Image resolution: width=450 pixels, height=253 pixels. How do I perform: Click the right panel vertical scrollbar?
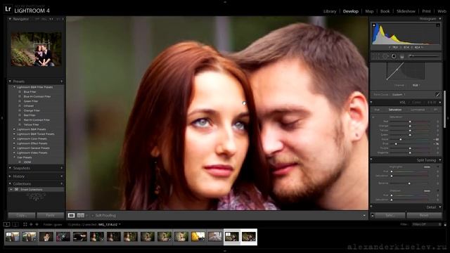pos(445,109)
